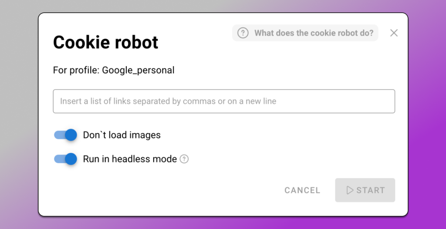Click the "Run in headless mode" label text
Viewport: 446px width, 229px height.
[x=130, y=159]
